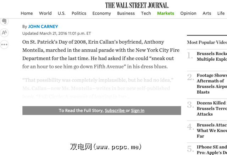Select the green Markets tab

[166, 13]
